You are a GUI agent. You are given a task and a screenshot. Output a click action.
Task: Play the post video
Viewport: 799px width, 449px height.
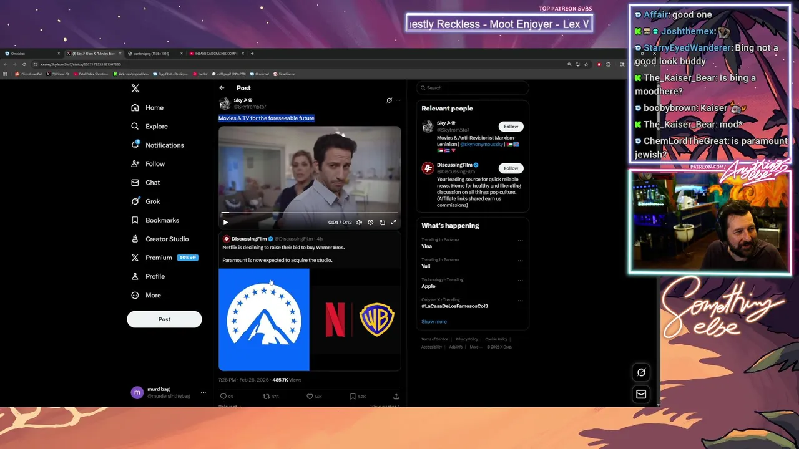click(225, 222)
